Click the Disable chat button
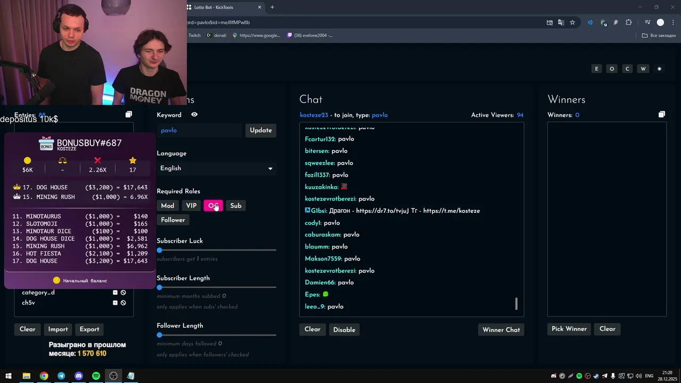 click(344, 330)
